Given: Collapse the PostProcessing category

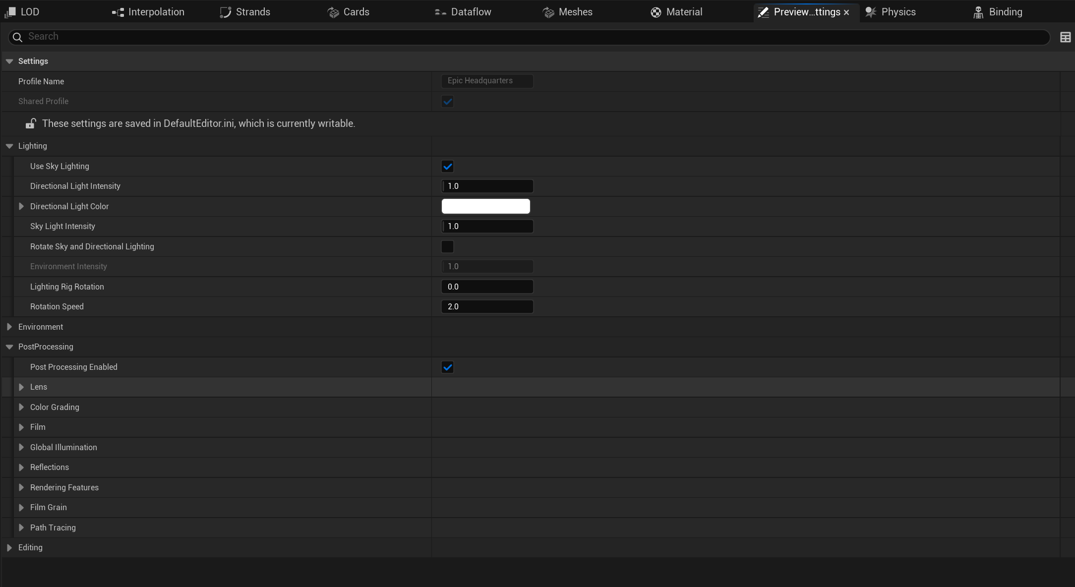Looking at the screenshot, I should pos(9,347).
